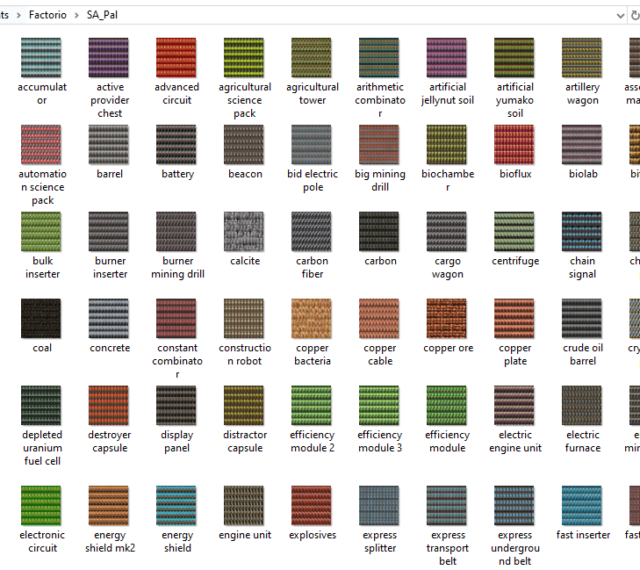The width and height of the screenshot is (640, 570).
Task: Expand chevron before Factorio breadcrumb
Action: coord(18,16)
